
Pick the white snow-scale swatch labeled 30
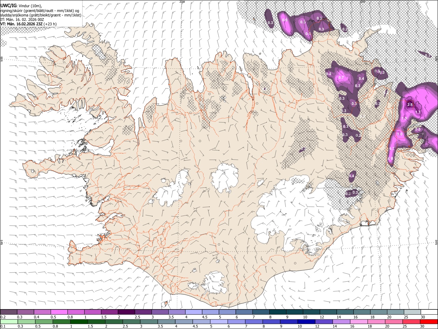pos(428,312)
